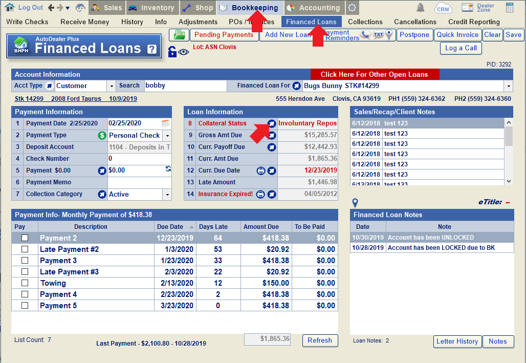Viewport: 526px width, 363px height.
Task: Click the Collection Category arrow icon
Action: point(102,195)
